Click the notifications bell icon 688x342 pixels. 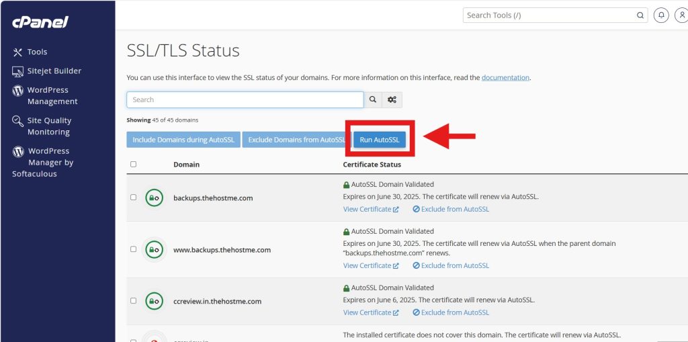pos(661,15)
